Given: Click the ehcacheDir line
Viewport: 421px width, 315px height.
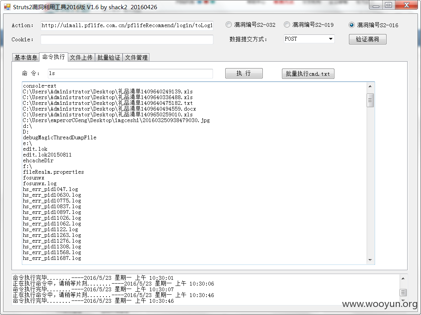Looking at the screenshot, I should pos(38,160).
